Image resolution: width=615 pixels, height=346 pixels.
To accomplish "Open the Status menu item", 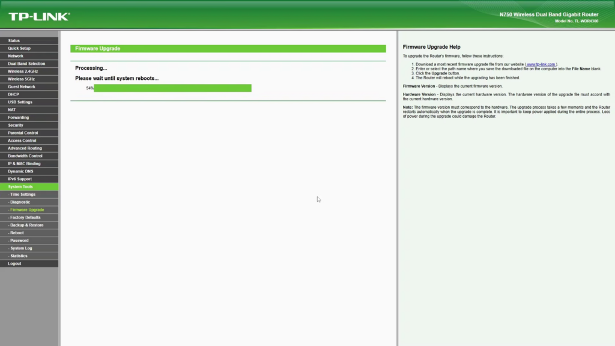I will click(x=14, y=40).
